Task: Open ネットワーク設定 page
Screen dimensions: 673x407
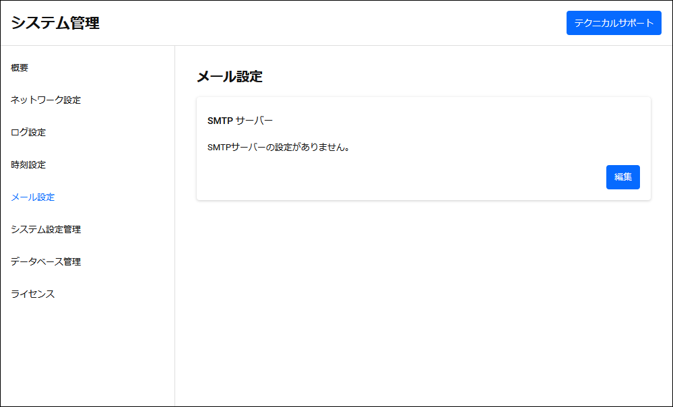Action: click(x=46, y=100)
